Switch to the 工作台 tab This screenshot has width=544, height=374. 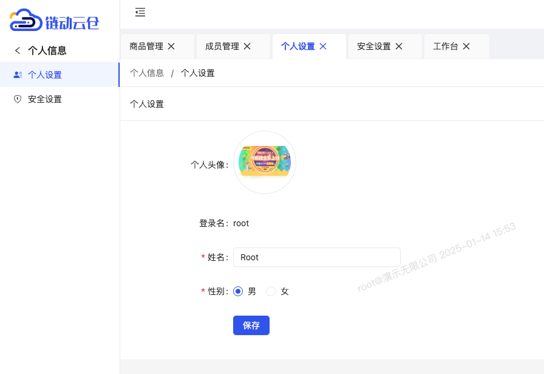tap(445, 46)
